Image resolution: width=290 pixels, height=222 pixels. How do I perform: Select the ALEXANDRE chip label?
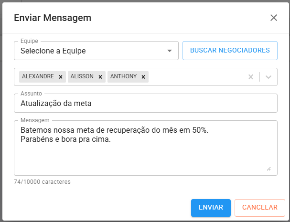click(x=38, y=76)
